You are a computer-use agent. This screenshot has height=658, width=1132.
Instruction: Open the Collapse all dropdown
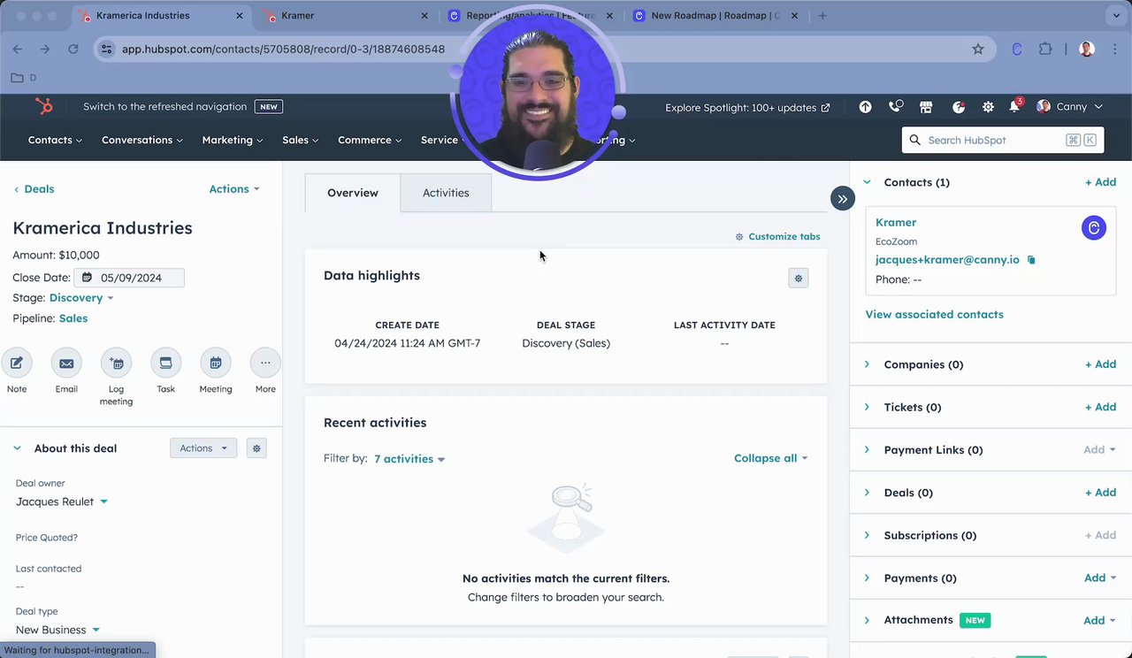(771, 458)
